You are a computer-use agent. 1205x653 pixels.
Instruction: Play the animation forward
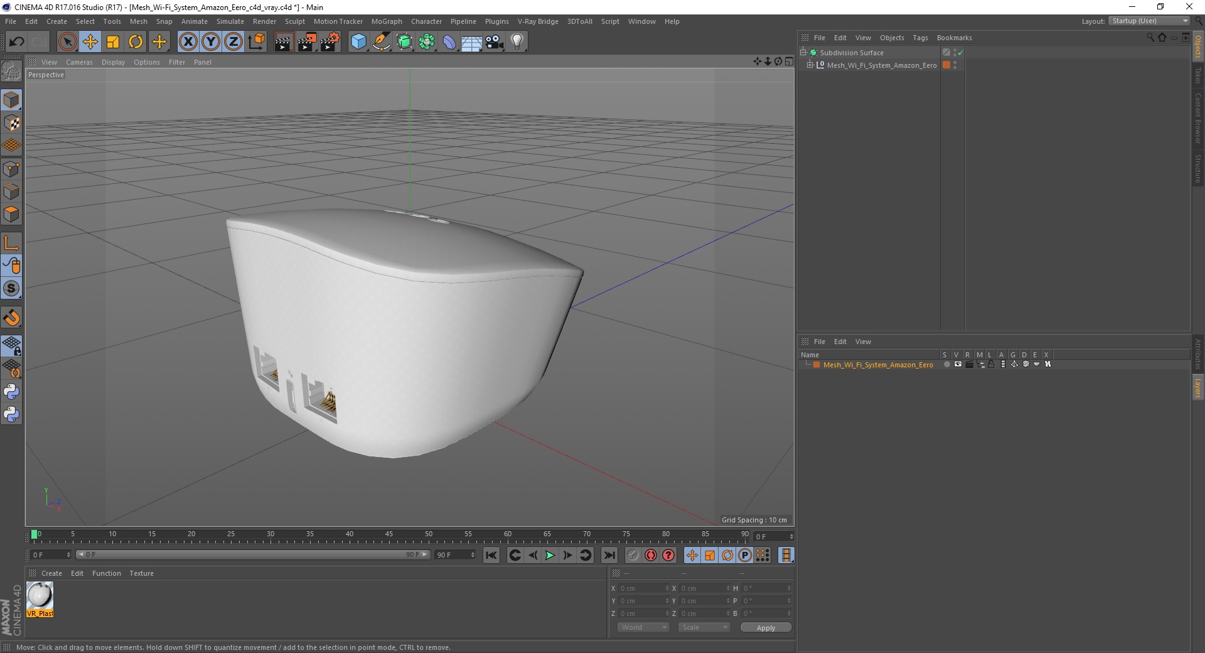550,555
